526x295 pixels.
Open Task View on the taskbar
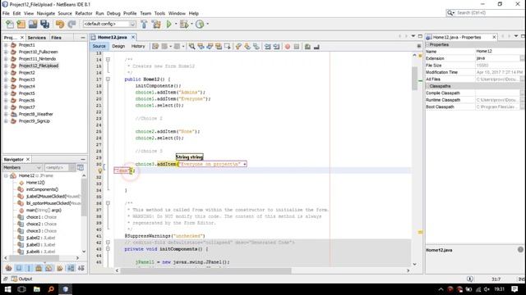pyautogui.click(x=22, y=289)
